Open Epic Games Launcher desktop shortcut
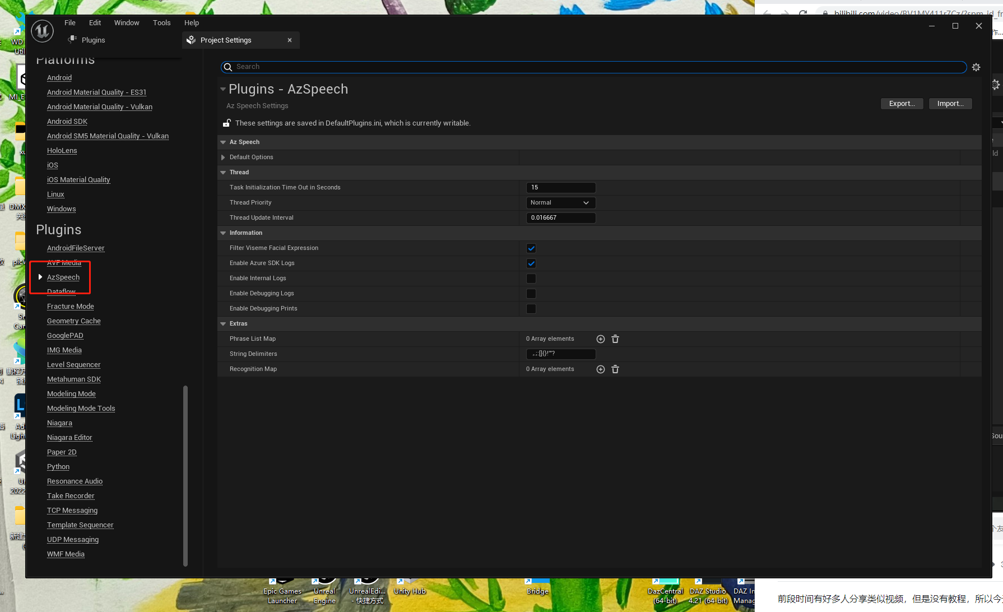The height and width of the screenshot is (612, 1003). [282, 591]
